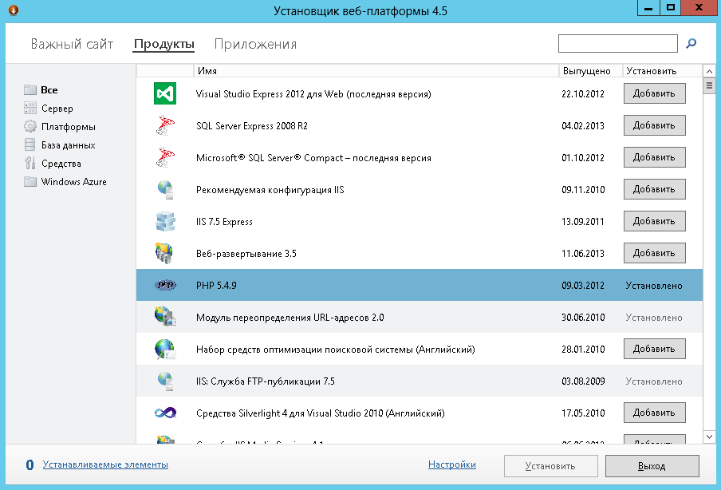The width and height of the screenshot is (721, 490).
Task: Select the Средства tools category
Action: (x=61, y=164)
